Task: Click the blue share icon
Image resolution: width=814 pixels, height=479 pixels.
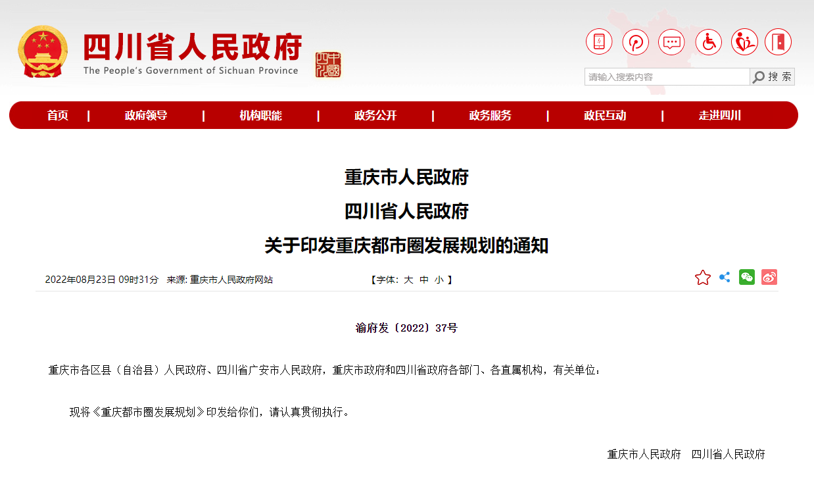Action: point(725,278)
